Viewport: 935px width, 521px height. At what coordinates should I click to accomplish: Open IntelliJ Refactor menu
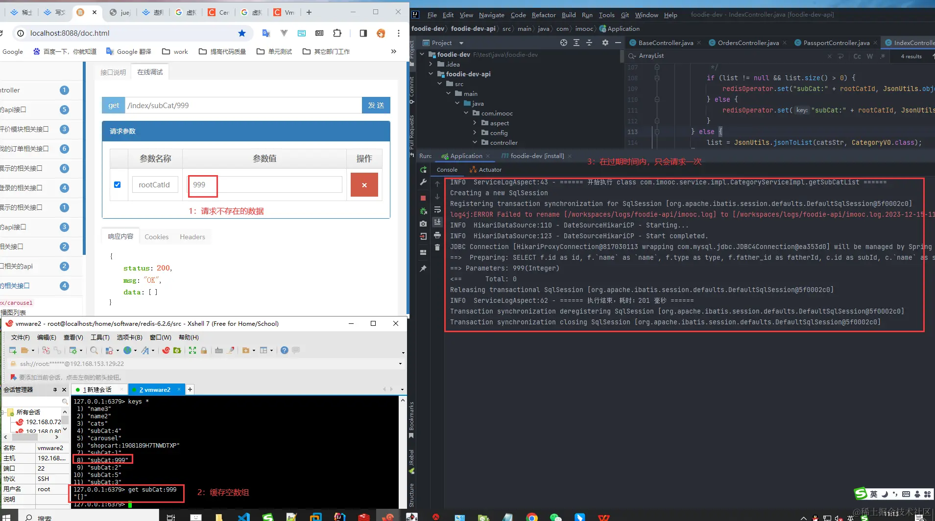(544, 15)
